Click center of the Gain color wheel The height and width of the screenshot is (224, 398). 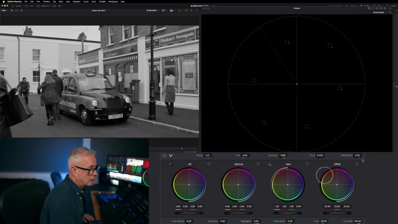(287, 185)
